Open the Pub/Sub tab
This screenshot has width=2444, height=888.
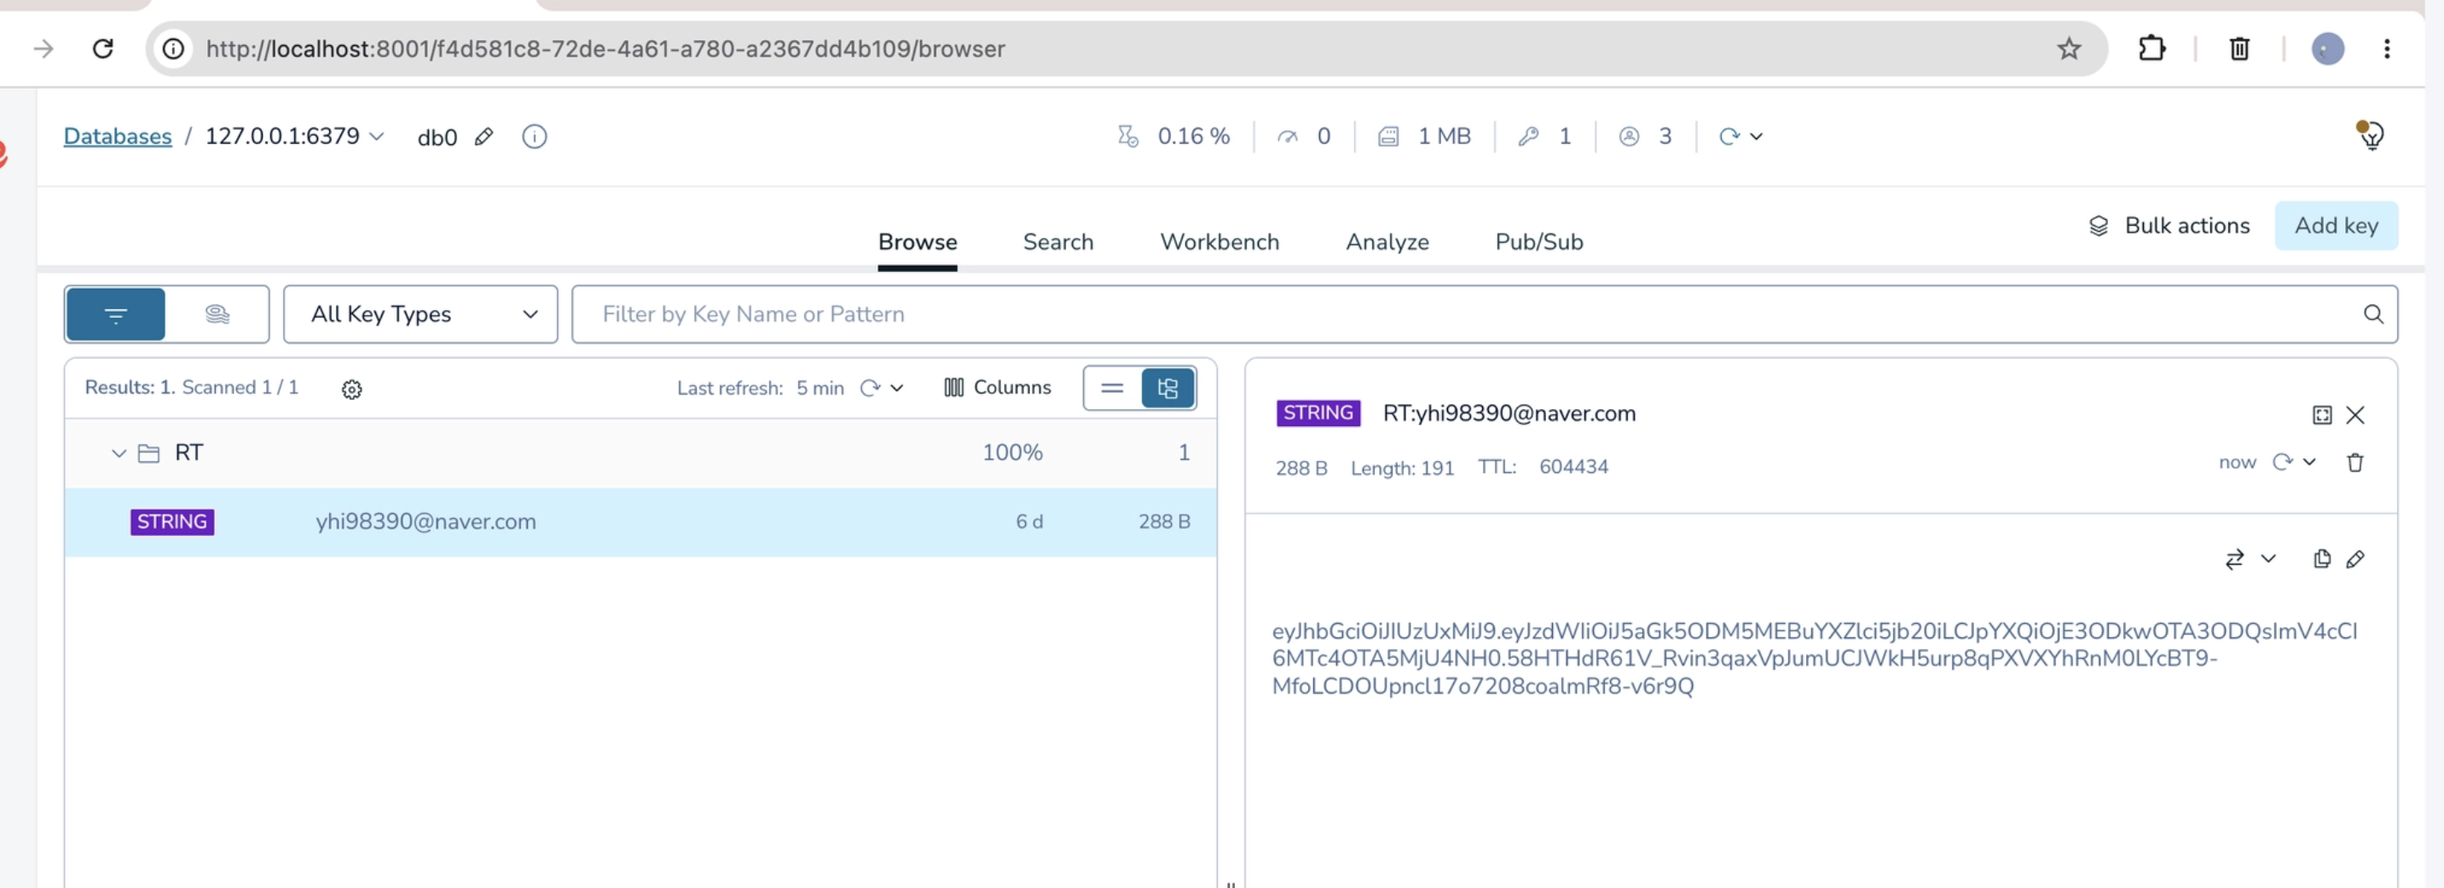point(1538,242)
